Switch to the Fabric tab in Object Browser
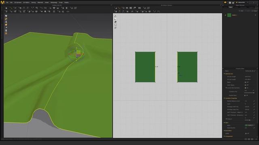Image resolution: width=259 pixels, height=145 pixels. (231, 7)
